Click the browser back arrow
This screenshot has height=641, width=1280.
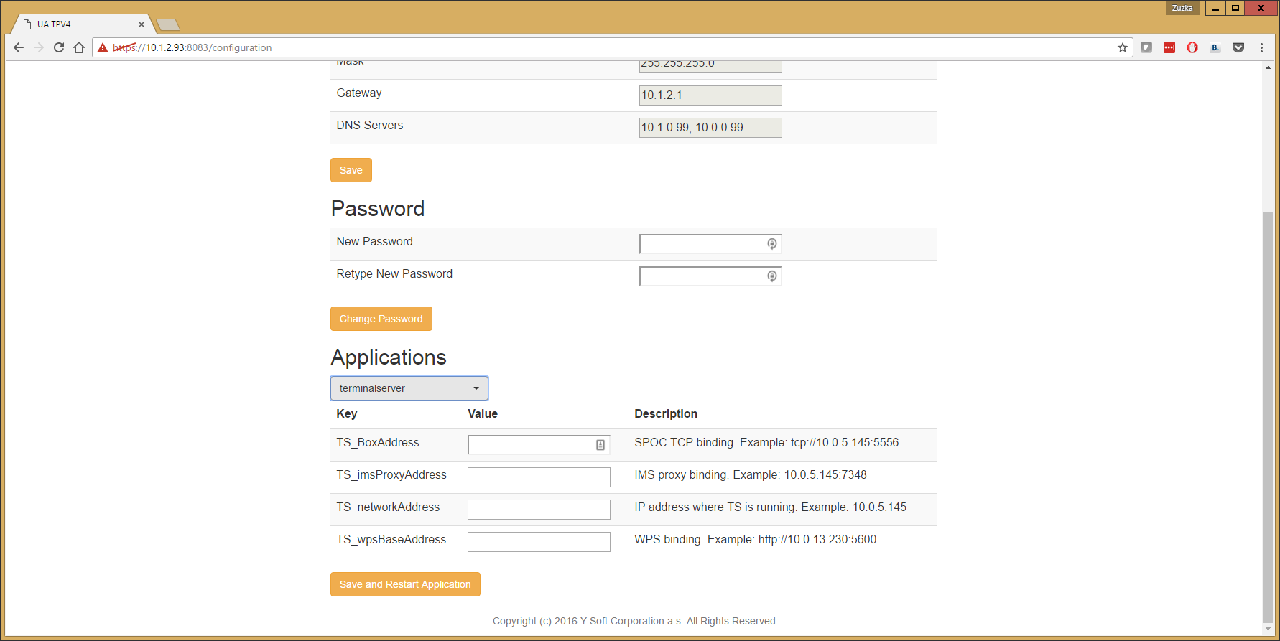click(x=19, y=47)
